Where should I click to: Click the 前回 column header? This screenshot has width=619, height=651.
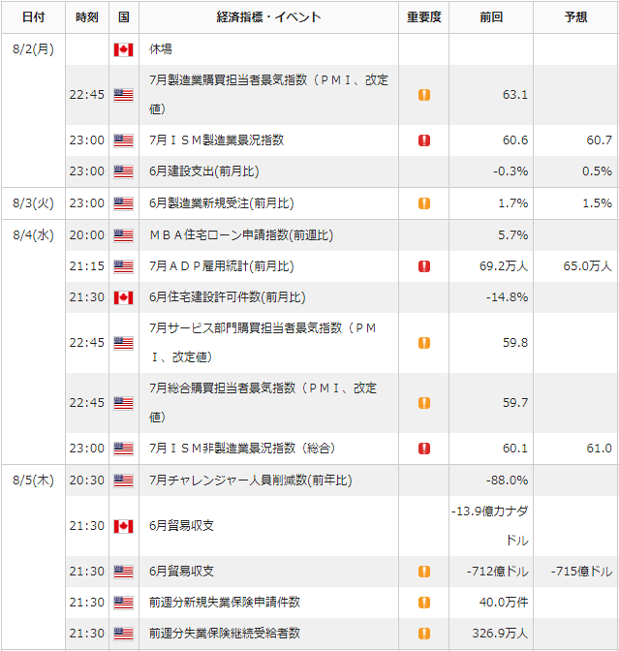pyautogui.click(x=491, y=17)
